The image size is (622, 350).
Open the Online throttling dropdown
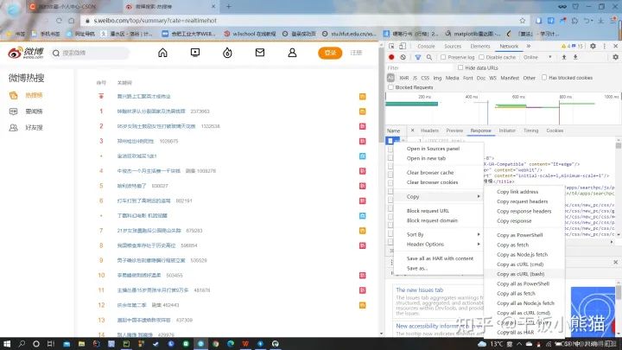point(537,57)
